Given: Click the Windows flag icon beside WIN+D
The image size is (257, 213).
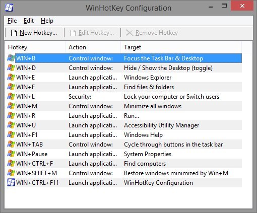Looking at the screenshot, I should point(11,68).
